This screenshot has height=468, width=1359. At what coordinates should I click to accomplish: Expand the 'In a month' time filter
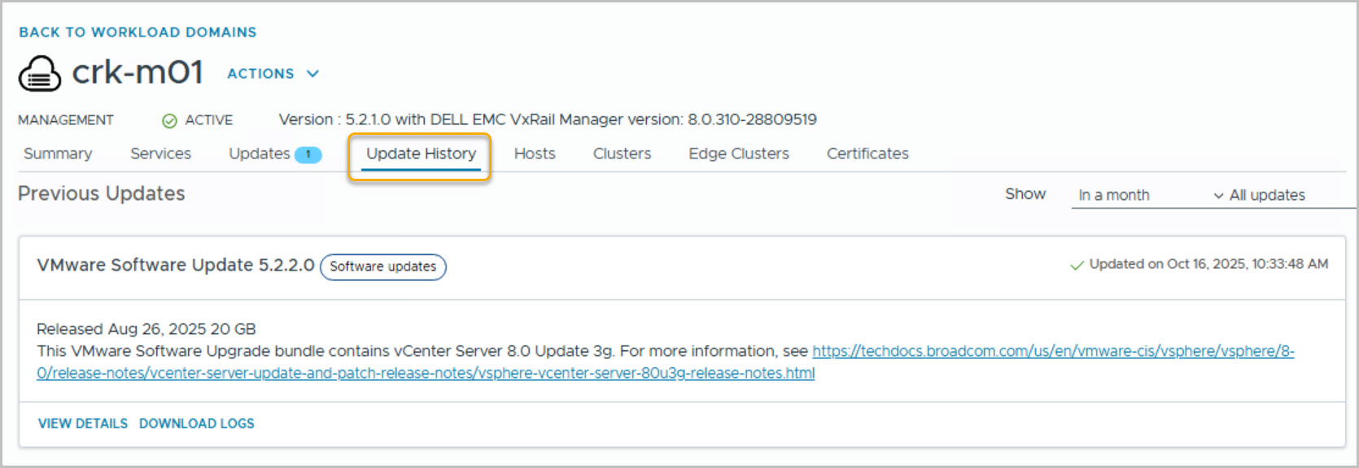point(1149,195)
